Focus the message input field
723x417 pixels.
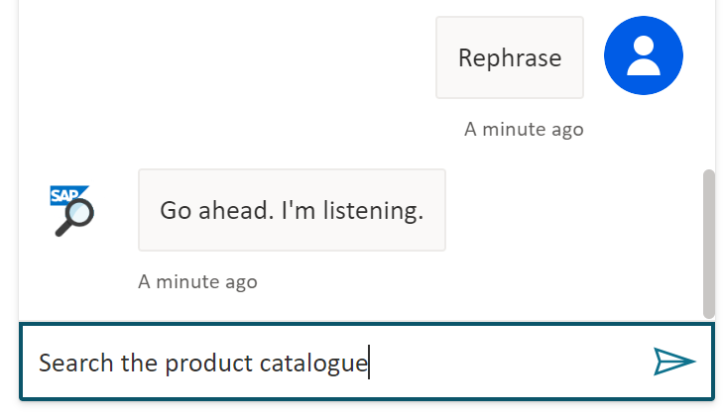[x=496, y=363]
